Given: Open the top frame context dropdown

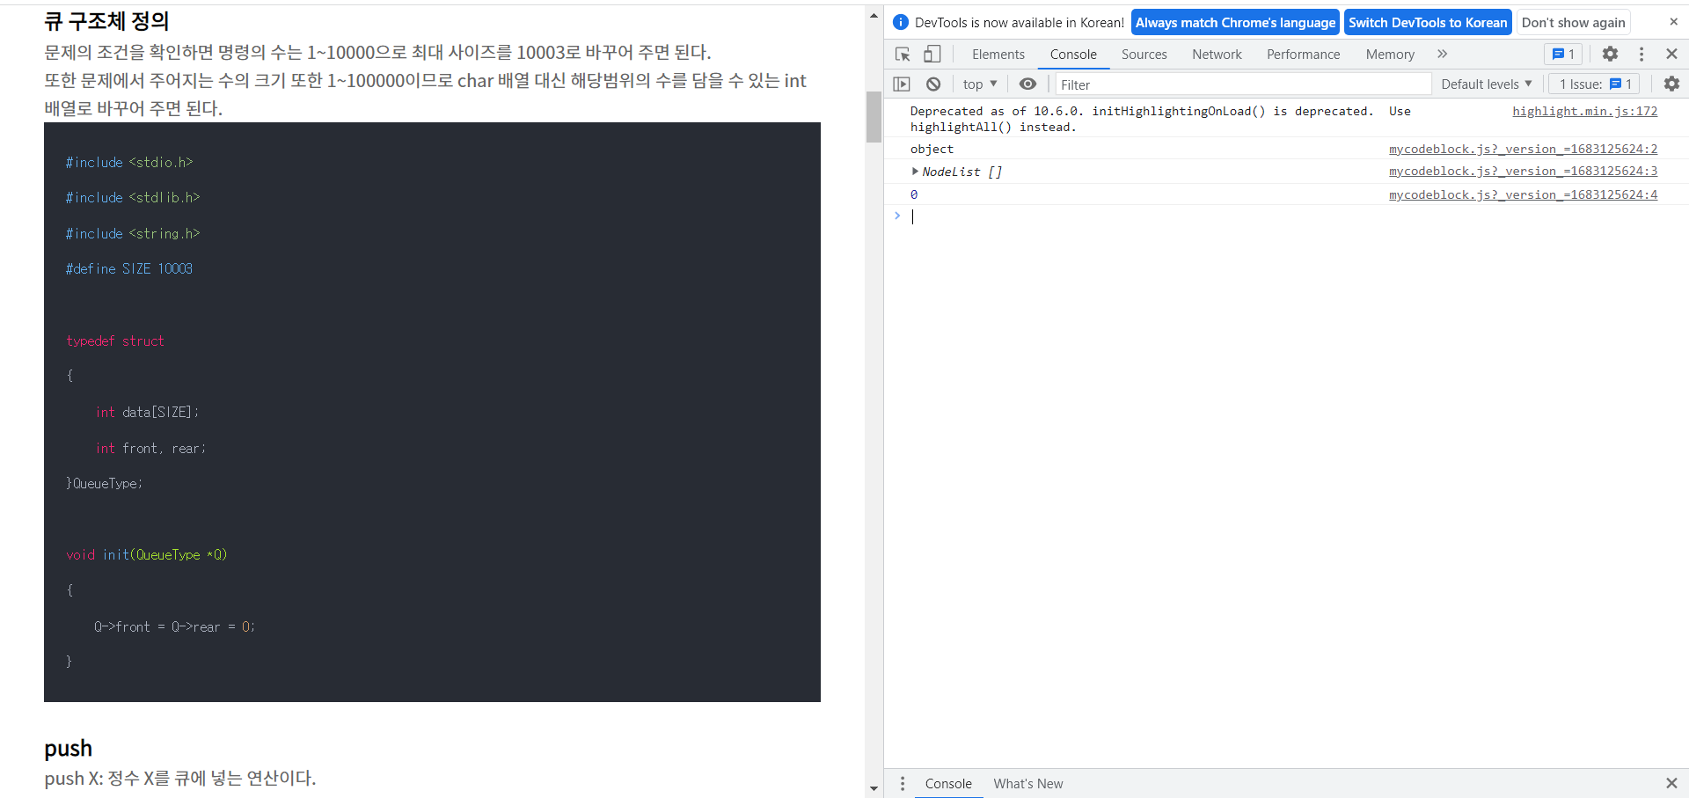Looking at the screenshot, I should click(978, 84).
